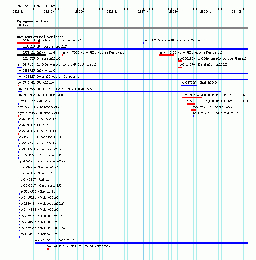
Task: Click the nsv3538317 Chaisson2019 label
Action: click(40, 185)
